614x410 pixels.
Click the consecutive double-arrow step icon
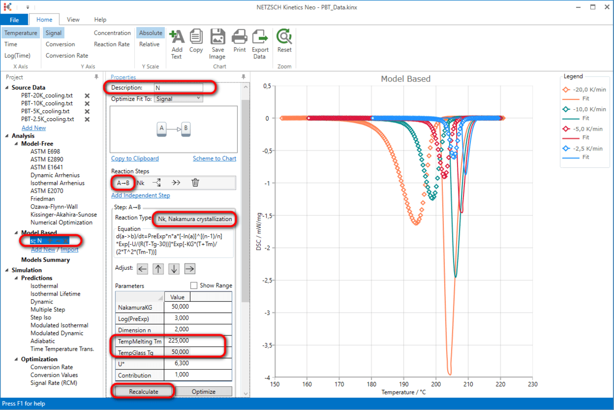tap(176, 183)
